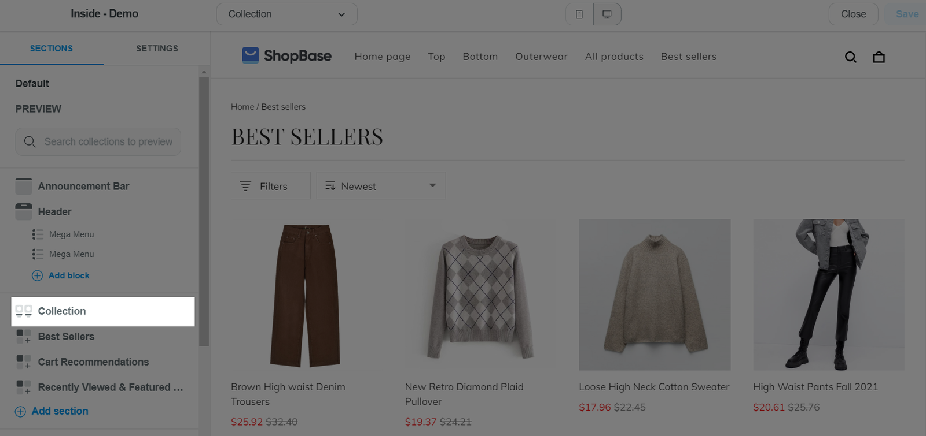Click the $17.96 sale price
The image size is (926, 436).
[x=595, y=408]
